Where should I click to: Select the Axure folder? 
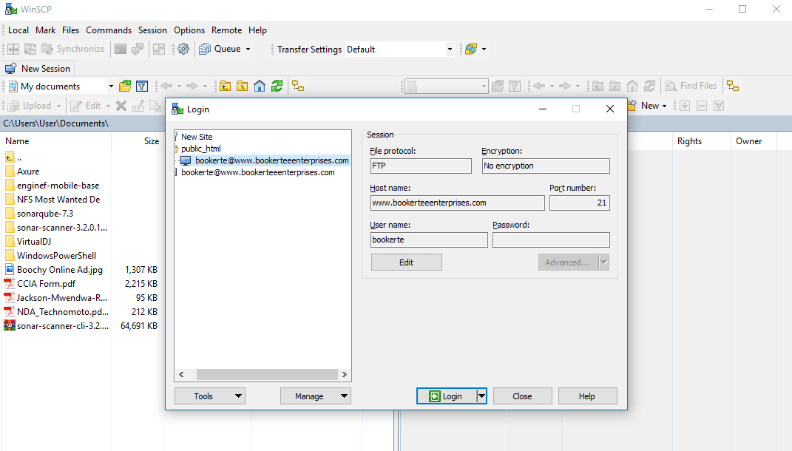click(28, 172)
